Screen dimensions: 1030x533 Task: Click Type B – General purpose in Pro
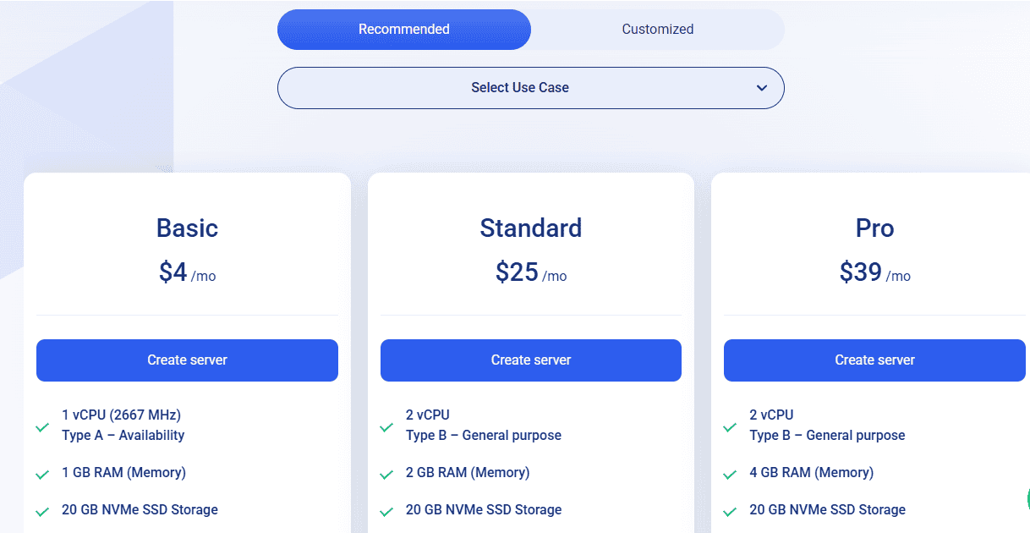tap(827, 436)
